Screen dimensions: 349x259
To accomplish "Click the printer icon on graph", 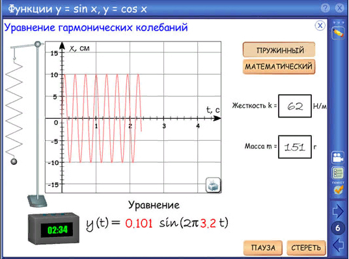I will click(x=213, y=185).
